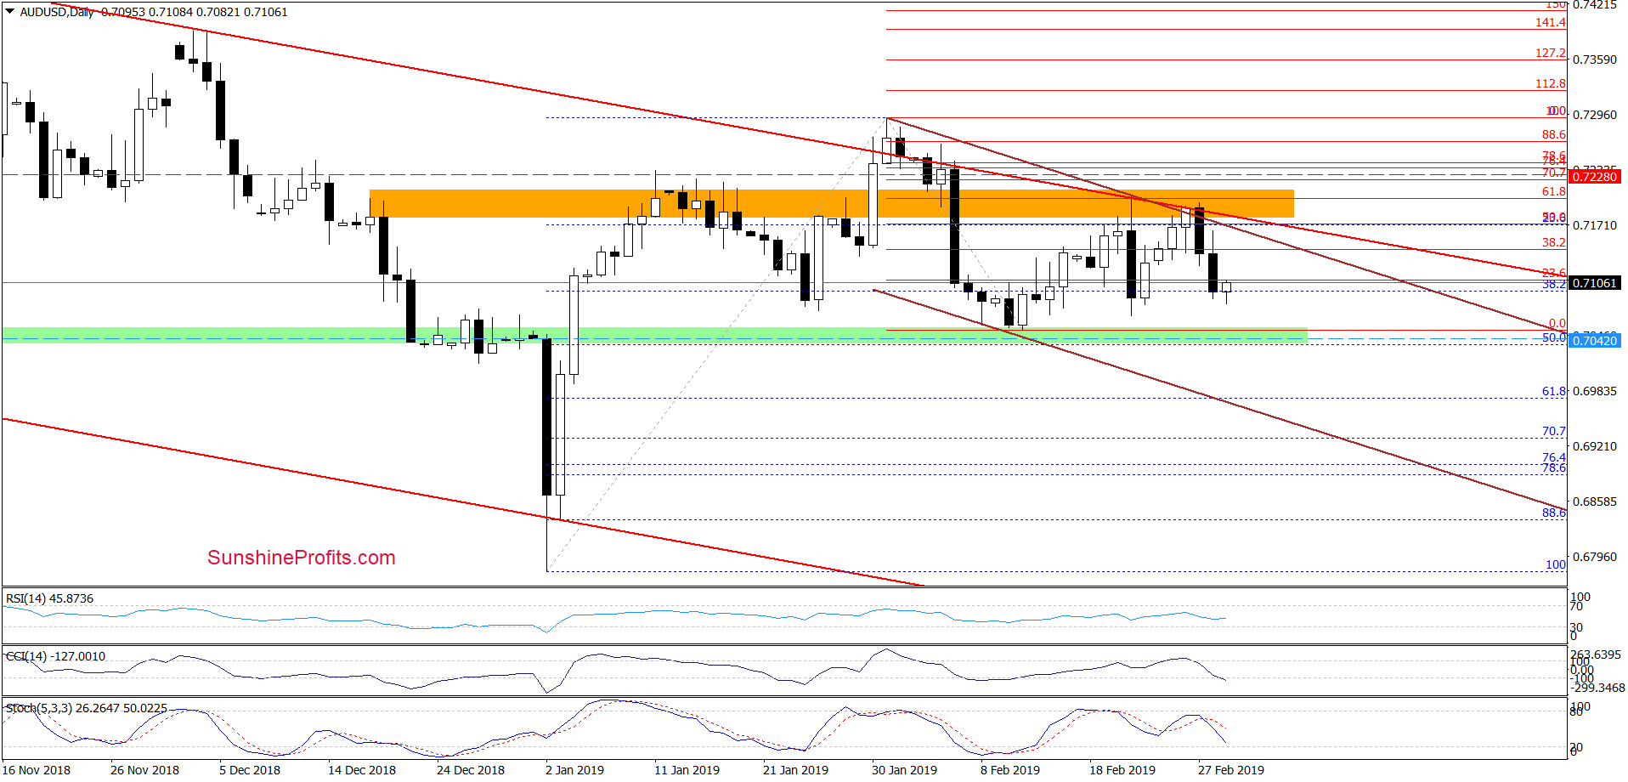Click the 5 Dec 2018 date label
Viewport: 1628px width, 782px height.
(x=250, y=770)
